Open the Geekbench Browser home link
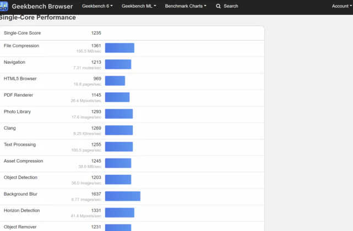Screen dimensions: 353x231 click(42, 6)
